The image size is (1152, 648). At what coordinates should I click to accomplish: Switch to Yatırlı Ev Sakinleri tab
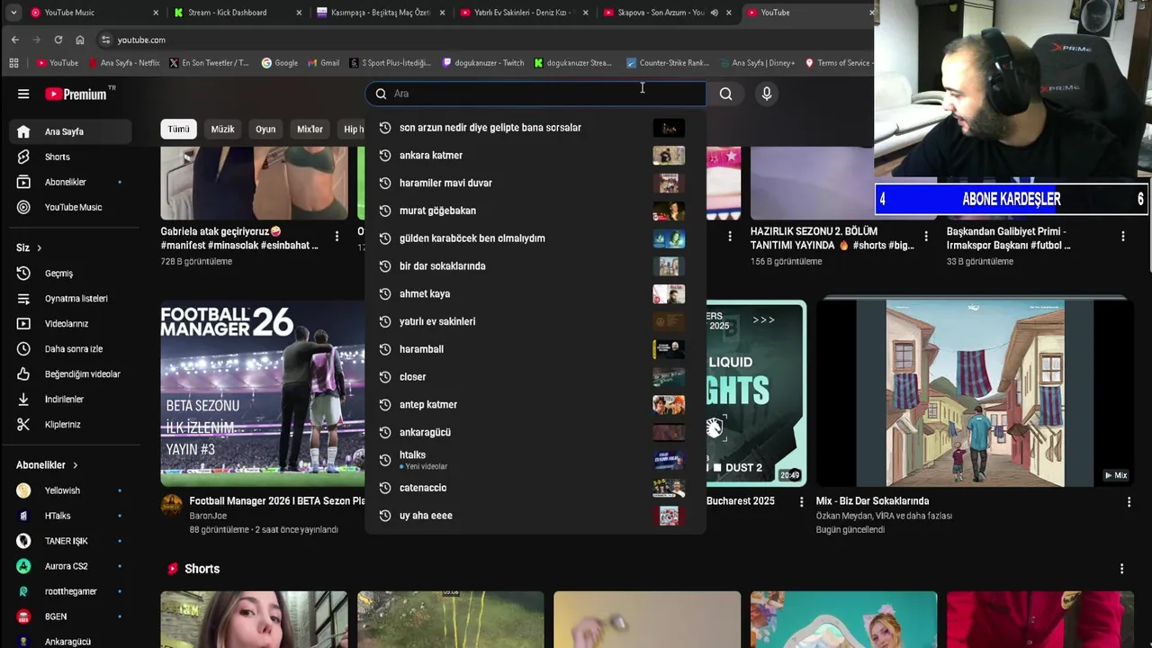(524, 13)
